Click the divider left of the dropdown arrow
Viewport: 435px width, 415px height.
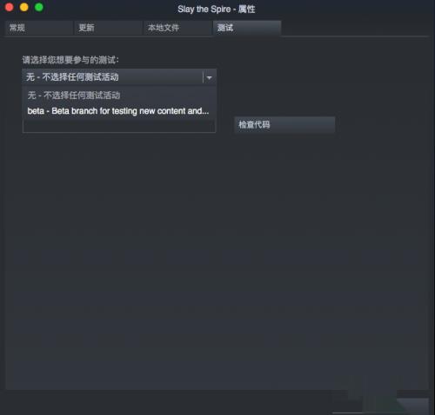coord(203,77)
